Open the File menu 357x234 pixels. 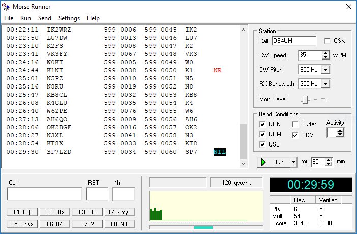click(9, 18)
